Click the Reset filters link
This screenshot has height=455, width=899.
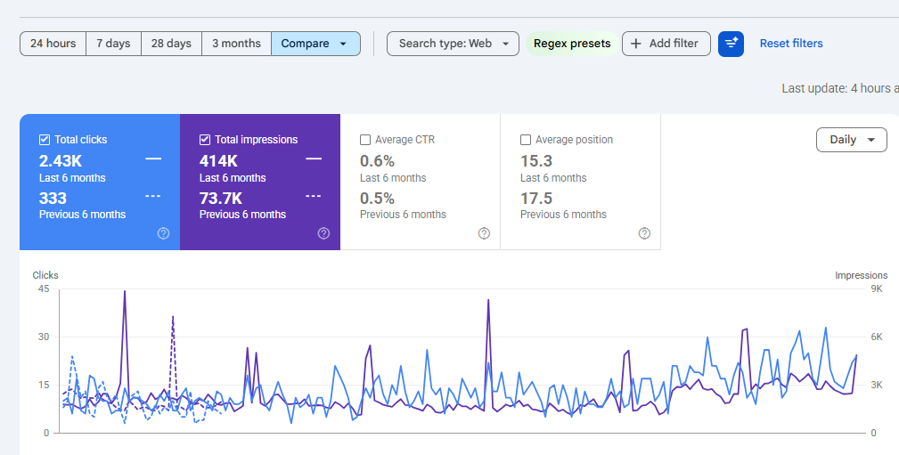791,44
